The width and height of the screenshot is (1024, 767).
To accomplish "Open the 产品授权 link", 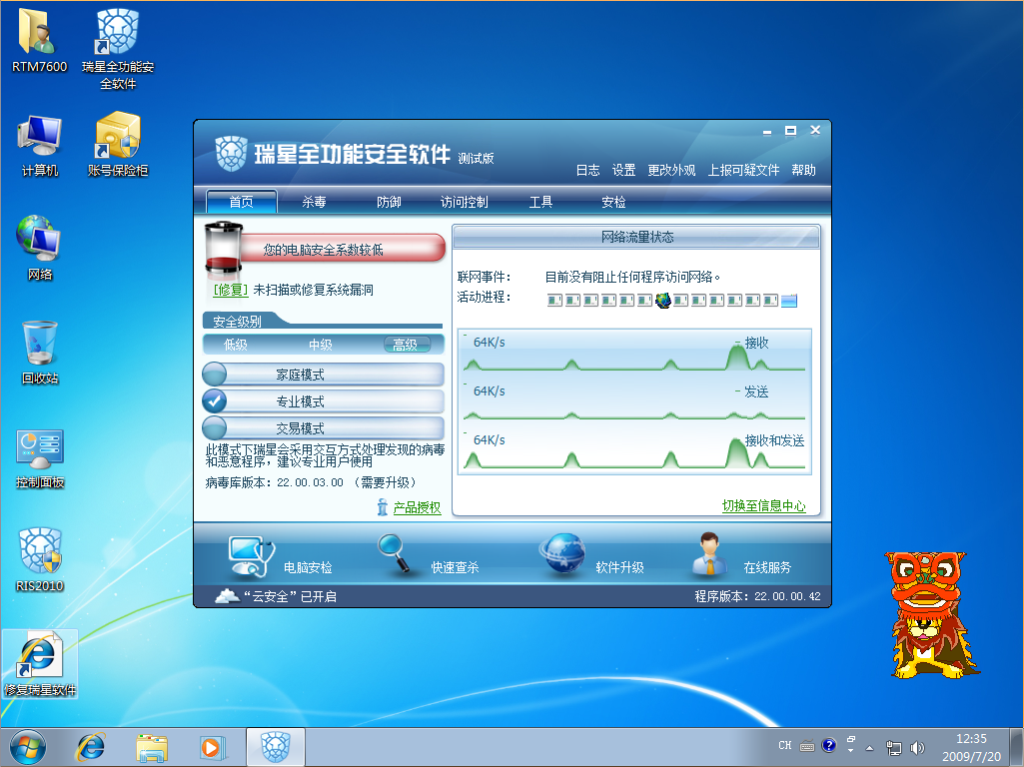I will coord(418,507).
